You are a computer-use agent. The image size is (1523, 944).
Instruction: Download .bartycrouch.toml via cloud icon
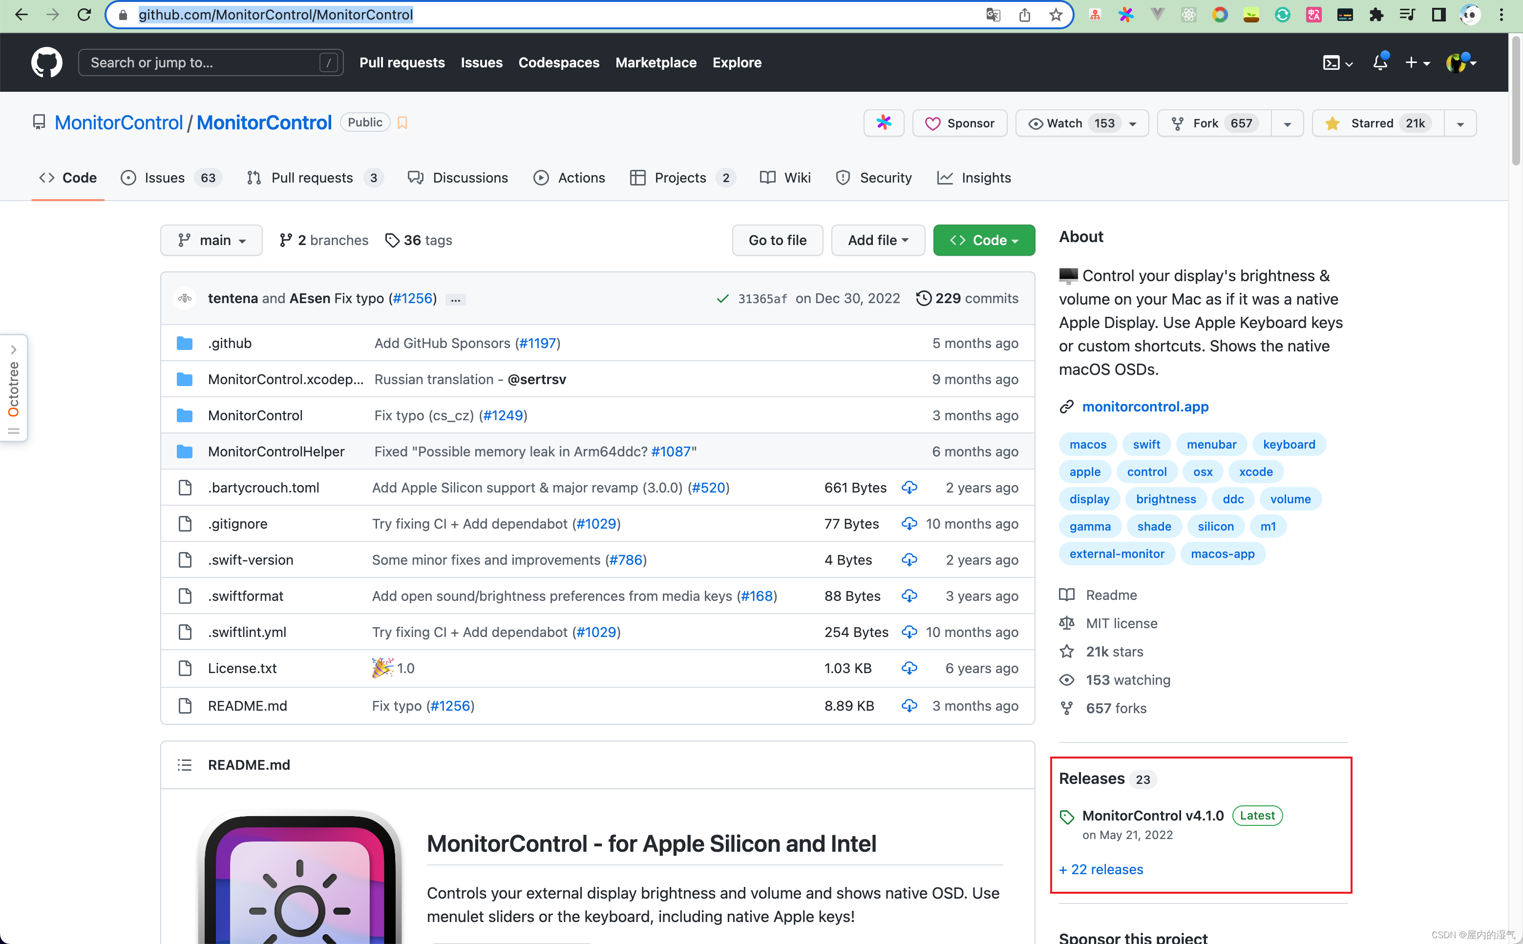[x=909, y=487]
